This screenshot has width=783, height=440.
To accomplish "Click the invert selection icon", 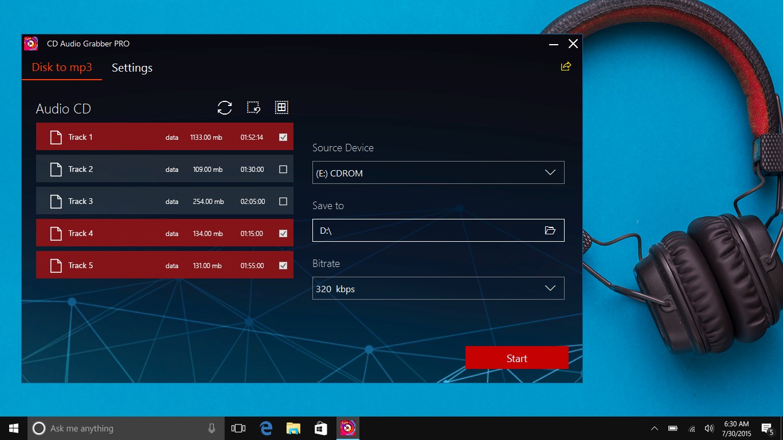I will pos(253,108).
